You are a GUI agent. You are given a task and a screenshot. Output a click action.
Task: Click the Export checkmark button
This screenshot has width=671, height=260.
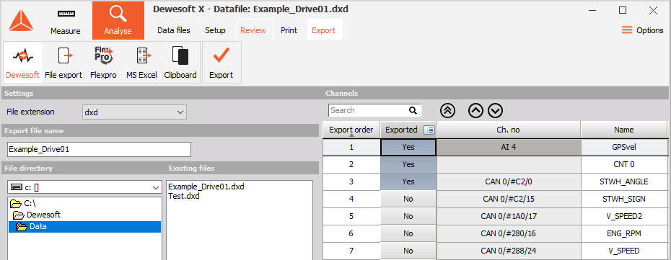(222, 63)
